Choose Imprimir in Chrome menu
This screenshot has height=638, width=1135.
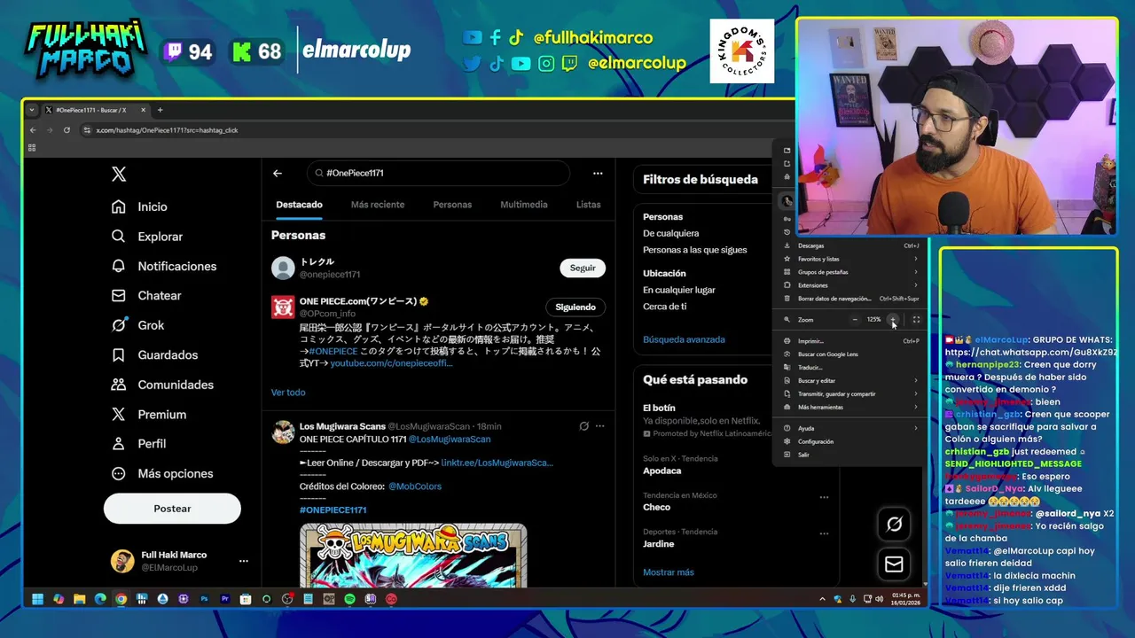[851, 341]
